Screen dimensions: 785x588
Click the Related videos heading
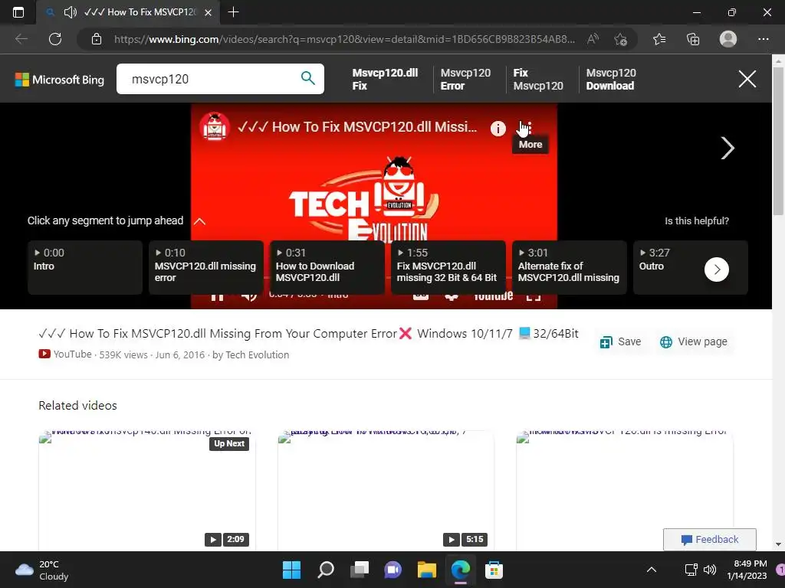(x=77, y=406)
